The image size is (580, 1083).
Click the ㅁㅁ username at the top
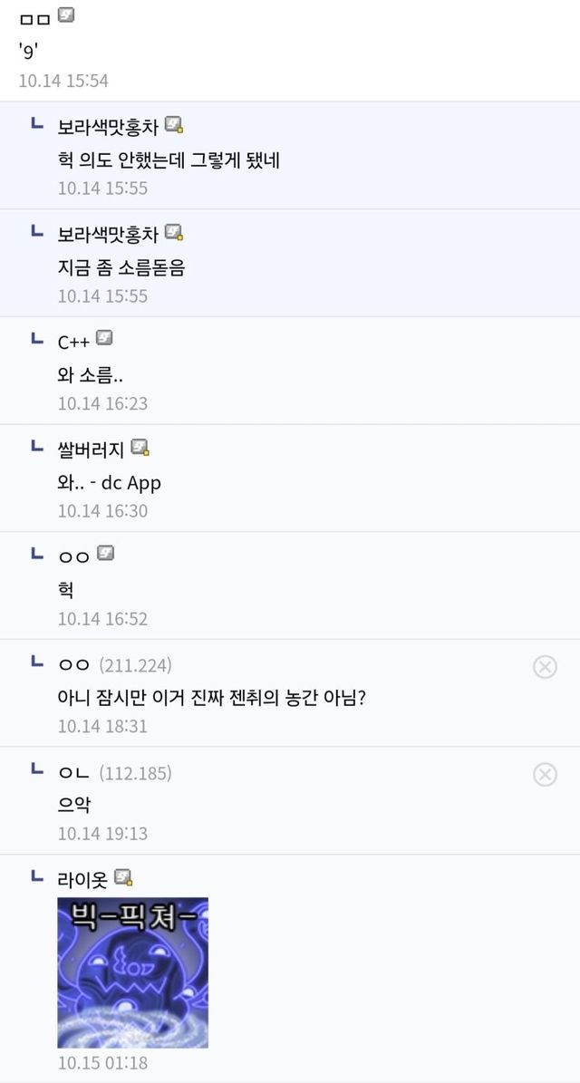tap(34, 19)
